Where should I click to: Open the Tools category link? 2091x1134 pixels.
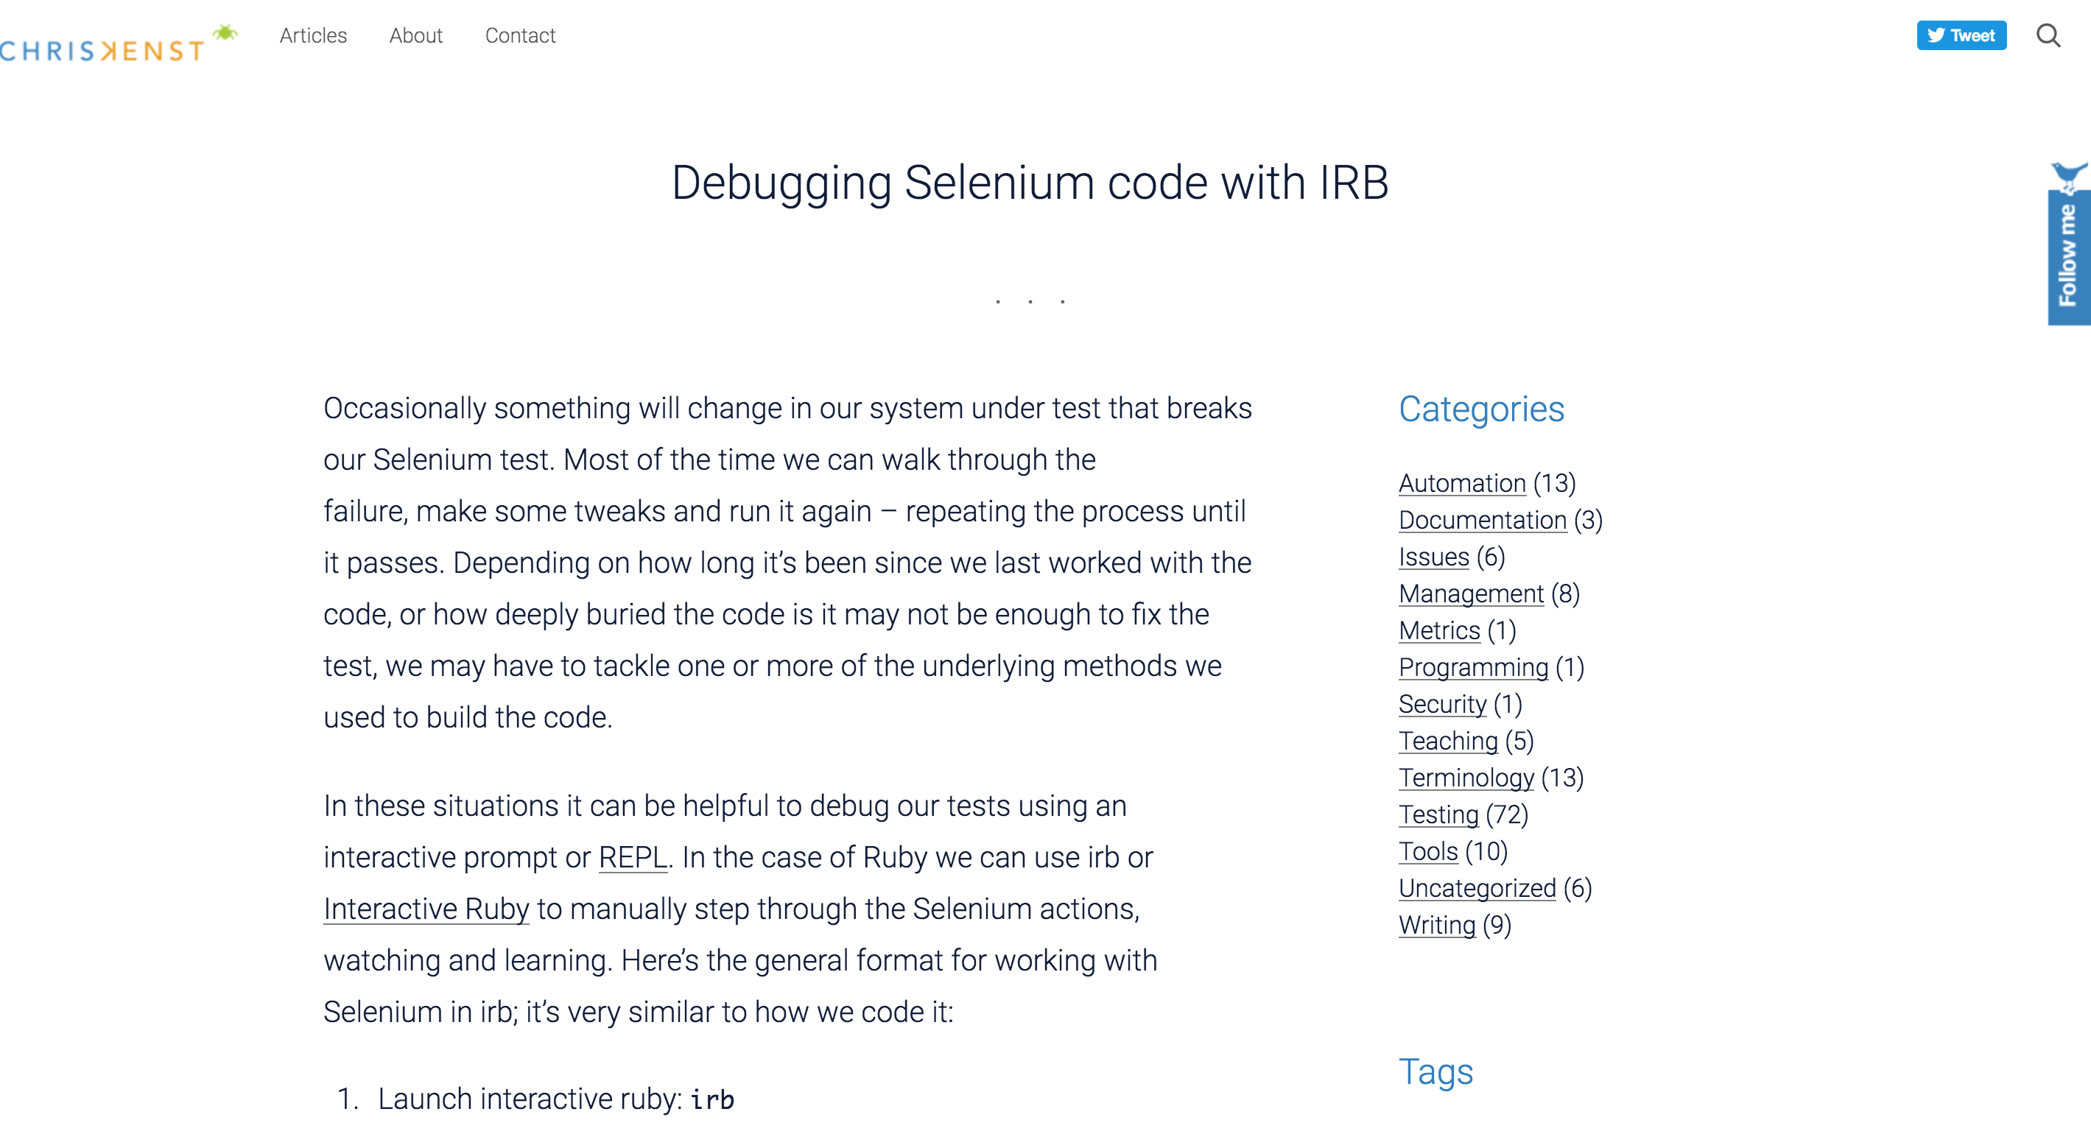point(1428,850)
